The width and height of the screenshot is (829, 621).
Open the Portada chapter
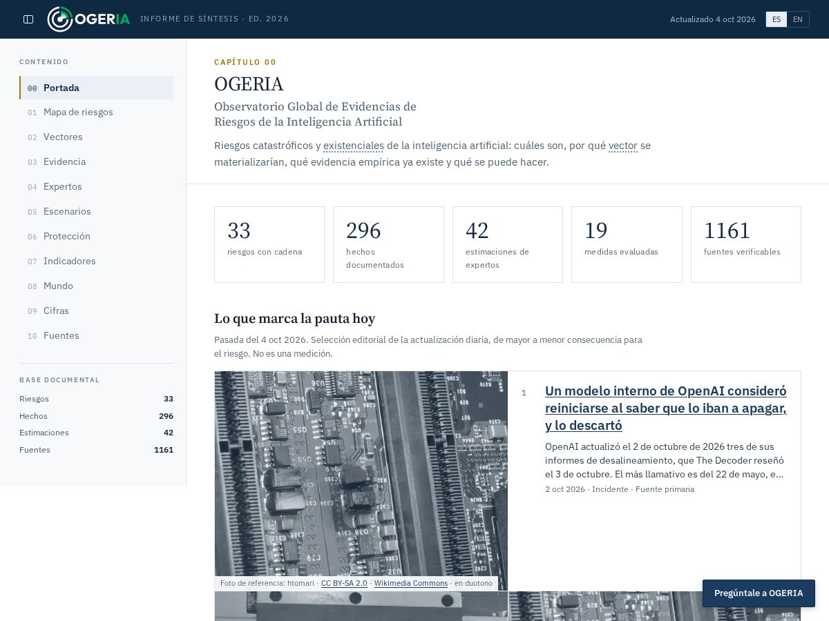click(x=97, y=88)
